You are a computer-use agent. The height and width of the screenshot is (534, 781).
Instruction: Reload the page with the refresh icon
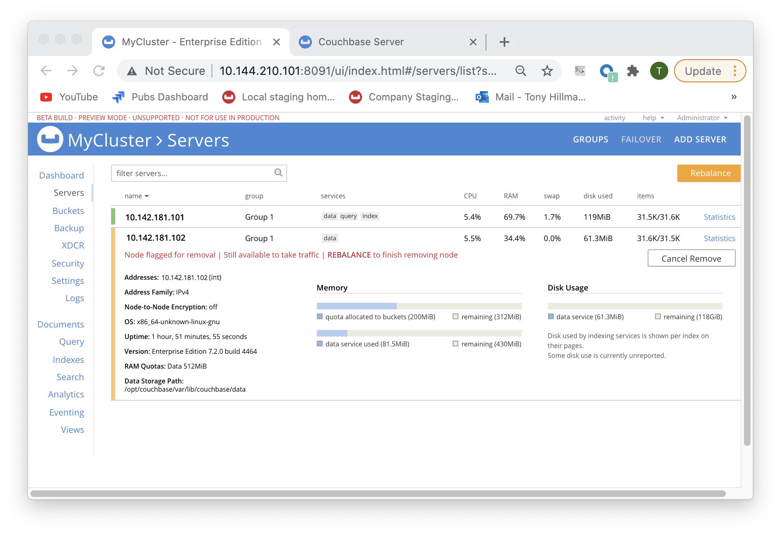tap(99, 71)
